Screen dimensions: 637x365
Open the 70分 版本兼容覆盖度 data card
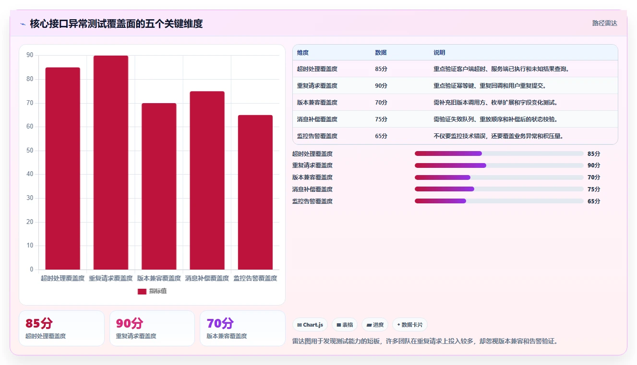pyautogui.click(x=242, y=329)
